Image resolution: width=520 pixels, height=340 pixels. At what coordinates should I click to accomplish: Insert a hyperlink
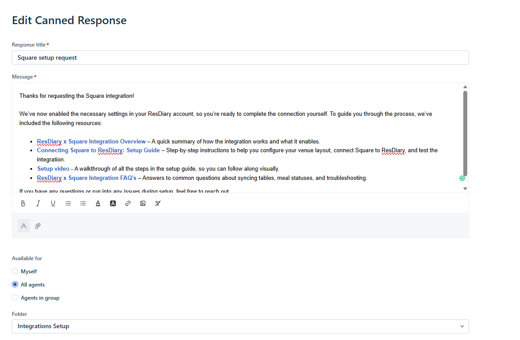[127, 203]
